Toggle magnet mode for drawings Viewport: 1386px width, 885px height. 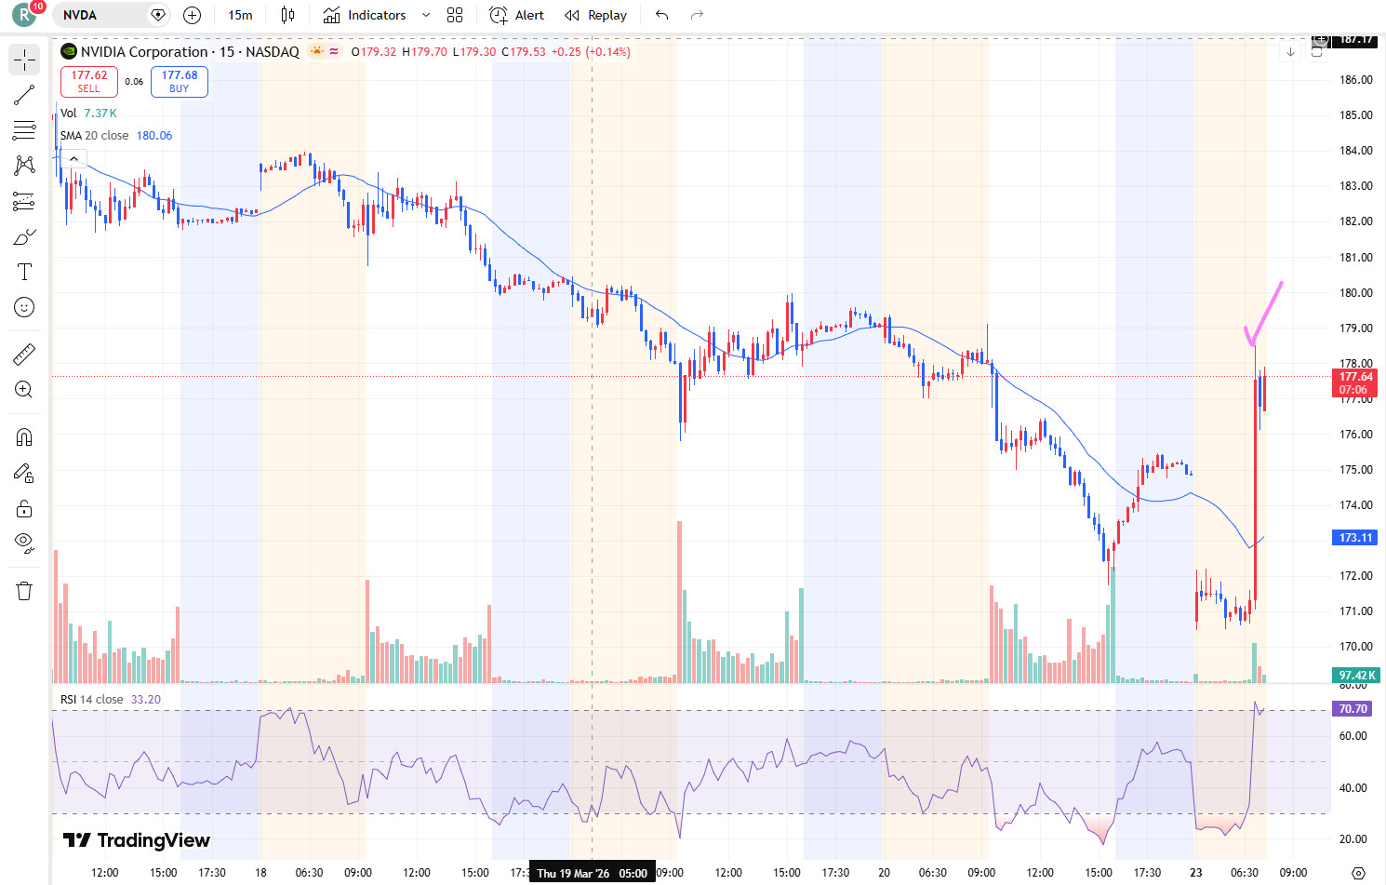tap(25, 437)
